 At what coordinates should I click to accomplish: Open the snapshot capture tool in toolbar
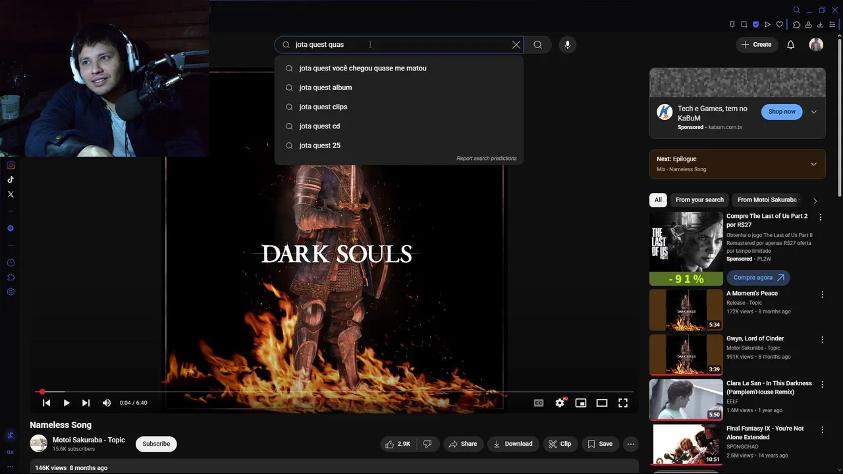(x=744, y=24)
